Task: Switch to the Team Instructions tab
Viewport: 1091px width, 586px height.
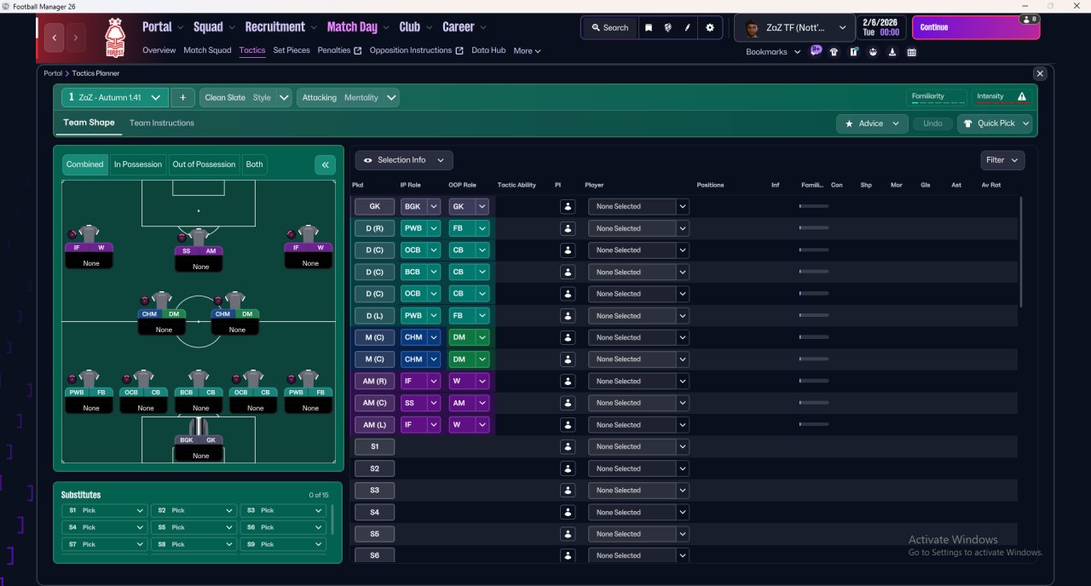Action: 162,123
